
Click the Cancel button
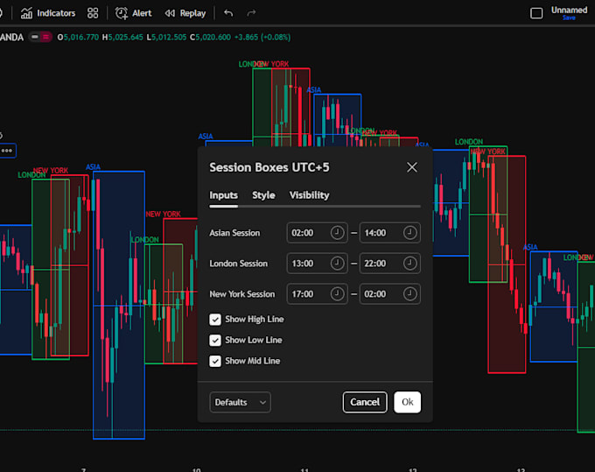click(365, 402)
